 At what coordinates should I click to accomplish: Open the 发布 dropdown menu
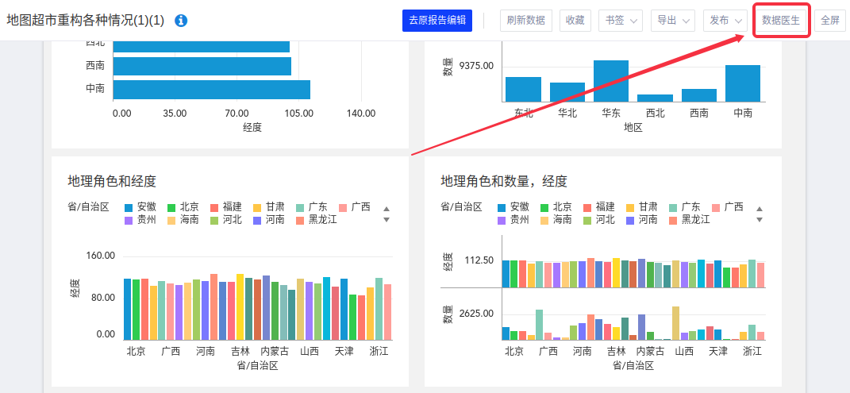coord(725,21)
